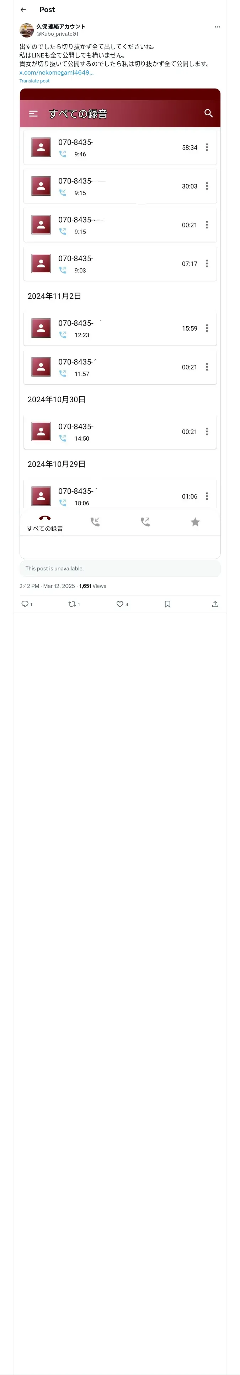Select the すべての録音 bottom tab
This screenshot has height=1375, width=240.
click(x=45, y=523)
